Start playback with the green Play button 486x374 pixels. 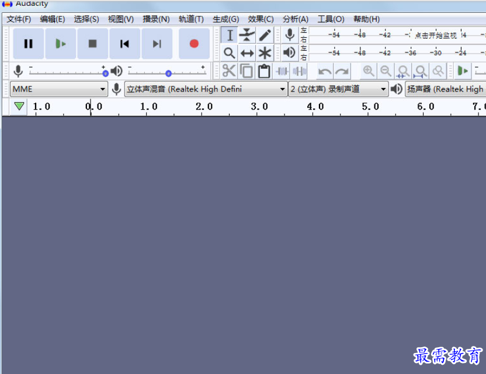60,44
